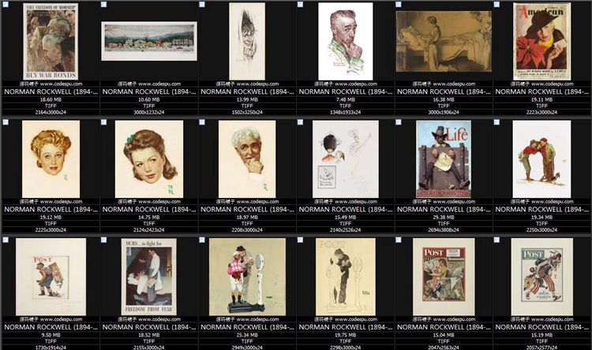Tick the checkbox on the Post pencil weighing sketch
Image resolution: width=592 pixels, height=350 pixels.
(300, 240)
